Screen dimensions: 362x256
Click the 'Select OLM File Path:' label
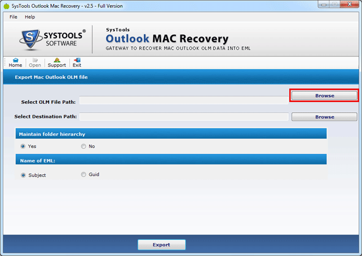(48, 102)
